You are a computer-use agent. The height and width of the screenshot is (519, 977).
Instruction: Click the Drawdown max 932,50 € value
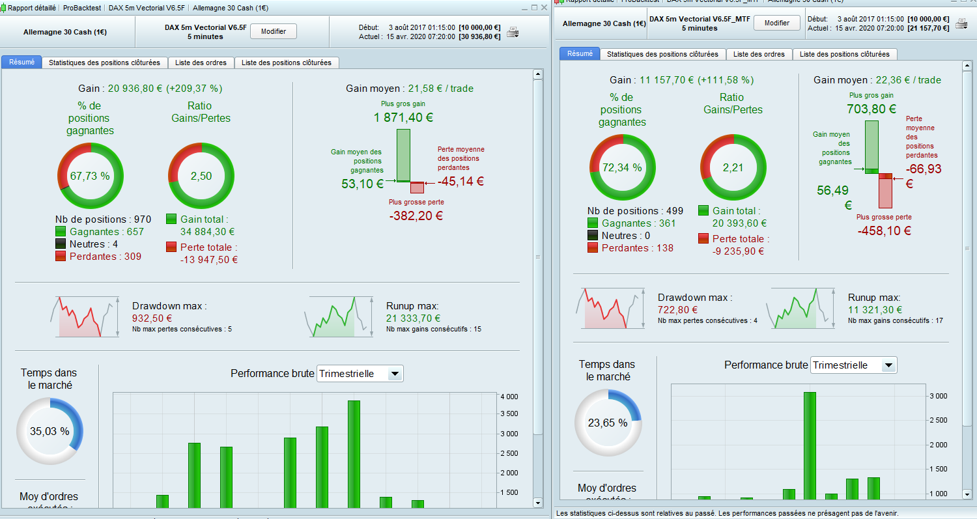(152, 318)
